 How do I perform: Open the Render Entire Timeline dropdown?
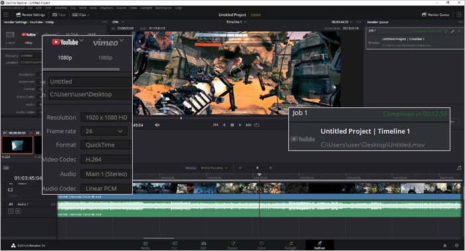coord(214,168)
